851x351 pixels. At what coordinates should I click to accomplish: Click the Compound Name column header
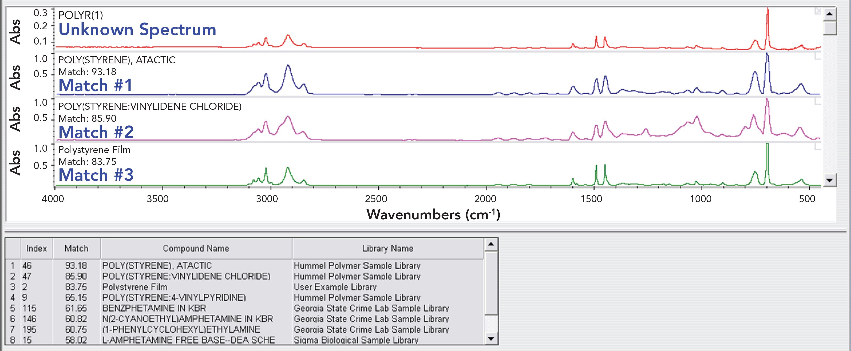(196, 249)
